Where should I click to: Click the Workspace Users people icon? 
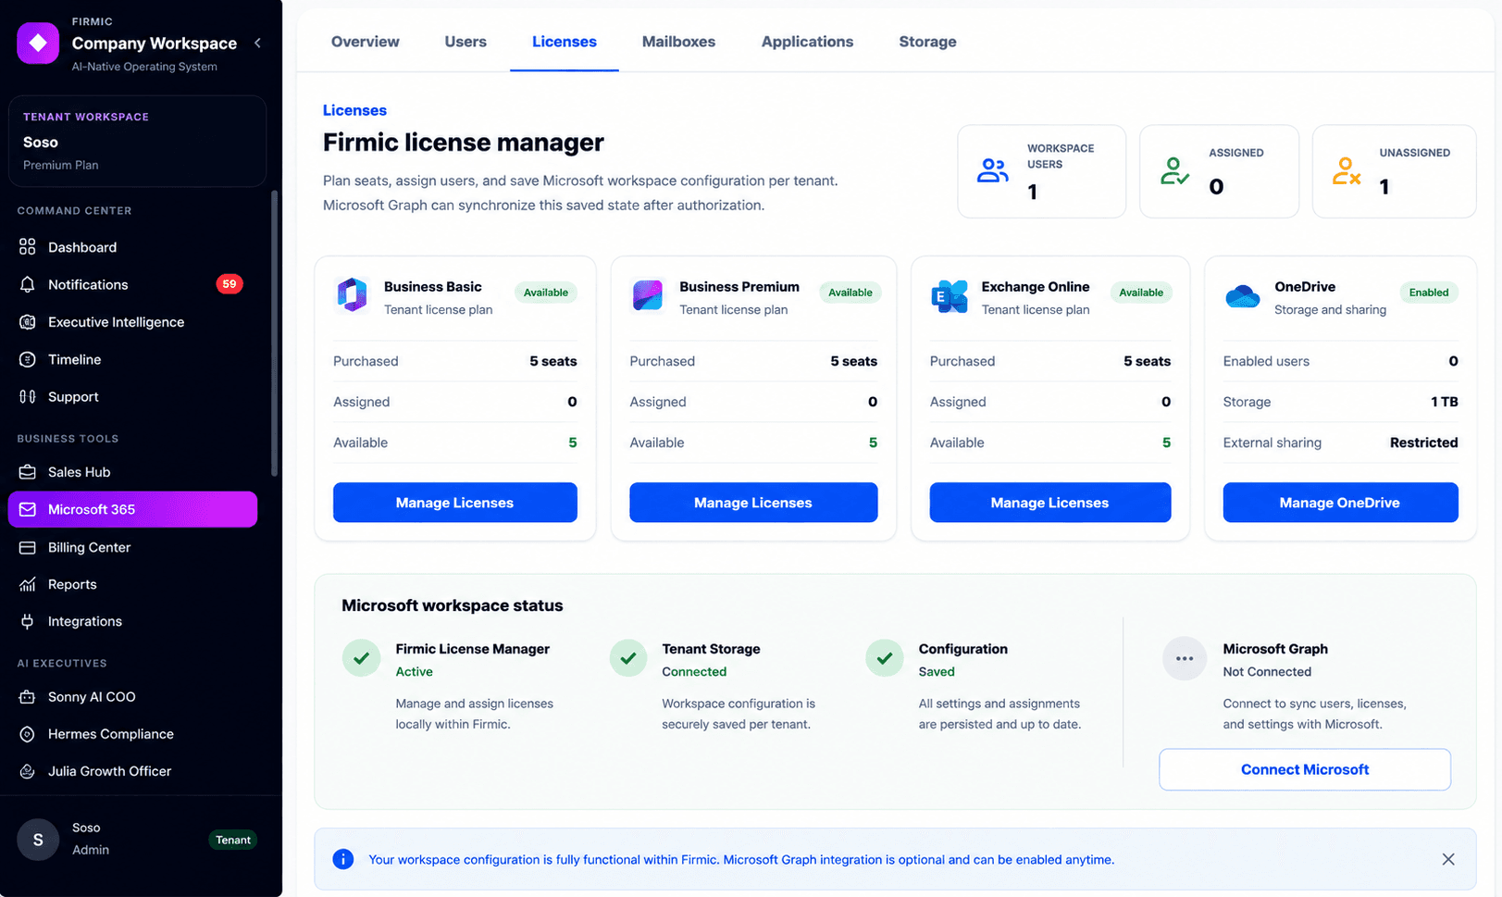(x=992, y=171)
